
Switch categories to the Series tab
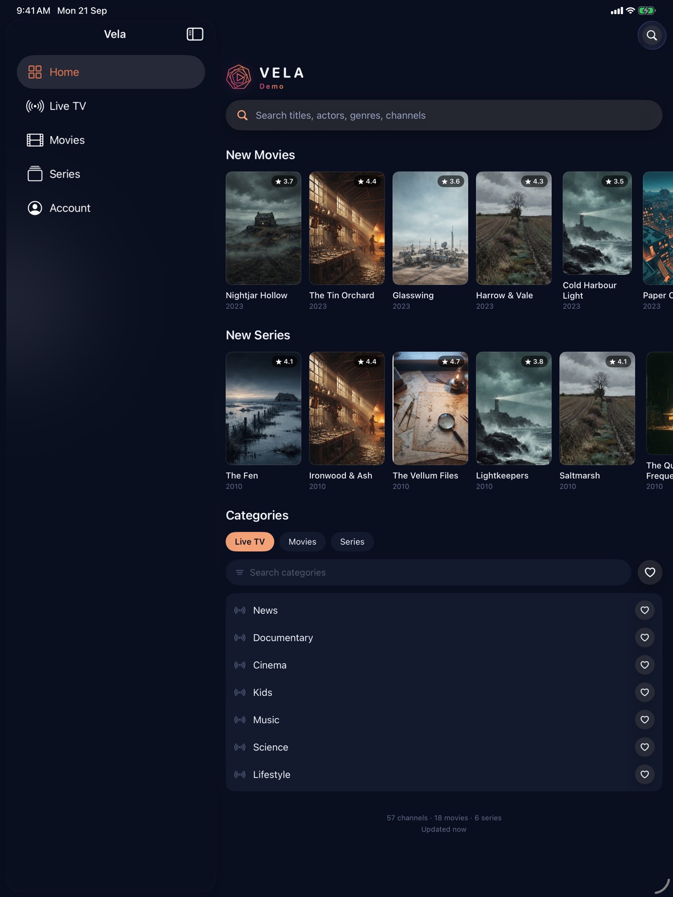352,542
